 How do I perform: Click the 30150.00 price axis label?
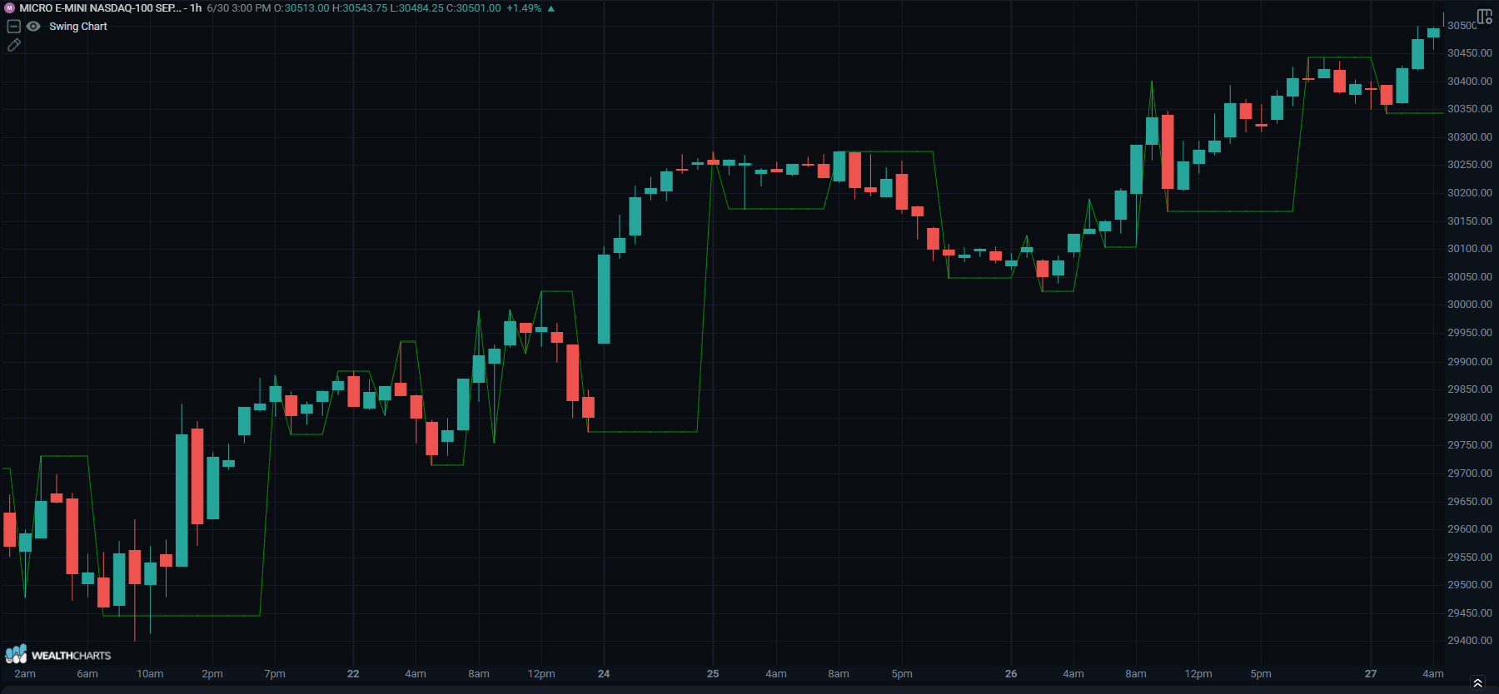click(1470, 221)
